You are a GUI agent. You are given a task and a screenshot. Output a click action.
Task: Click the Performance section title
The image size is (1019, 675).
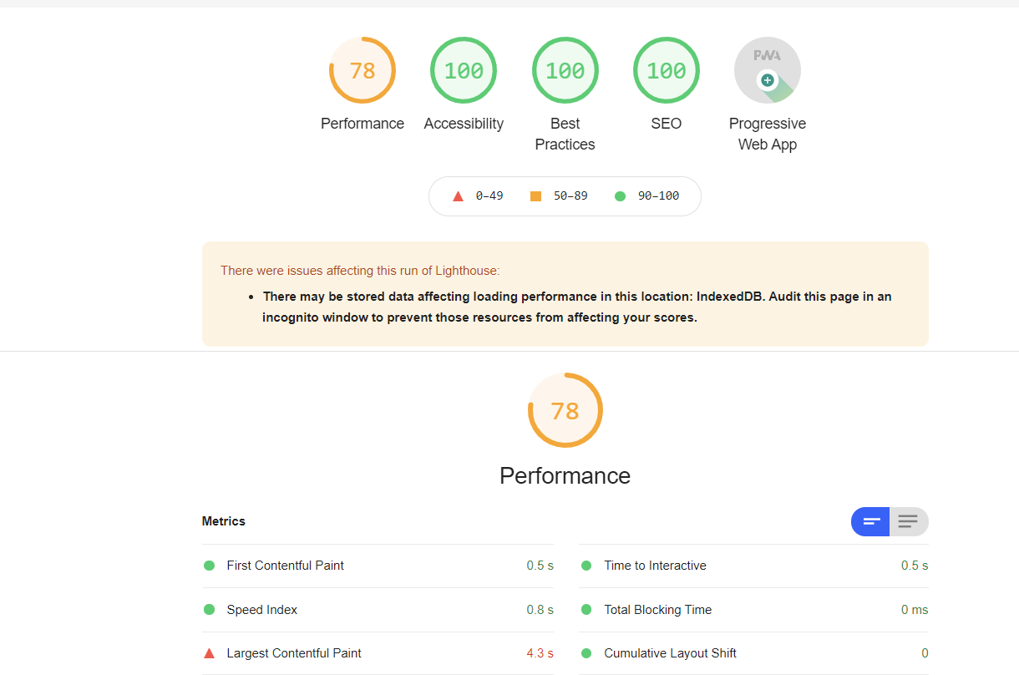tap(565, 475)
